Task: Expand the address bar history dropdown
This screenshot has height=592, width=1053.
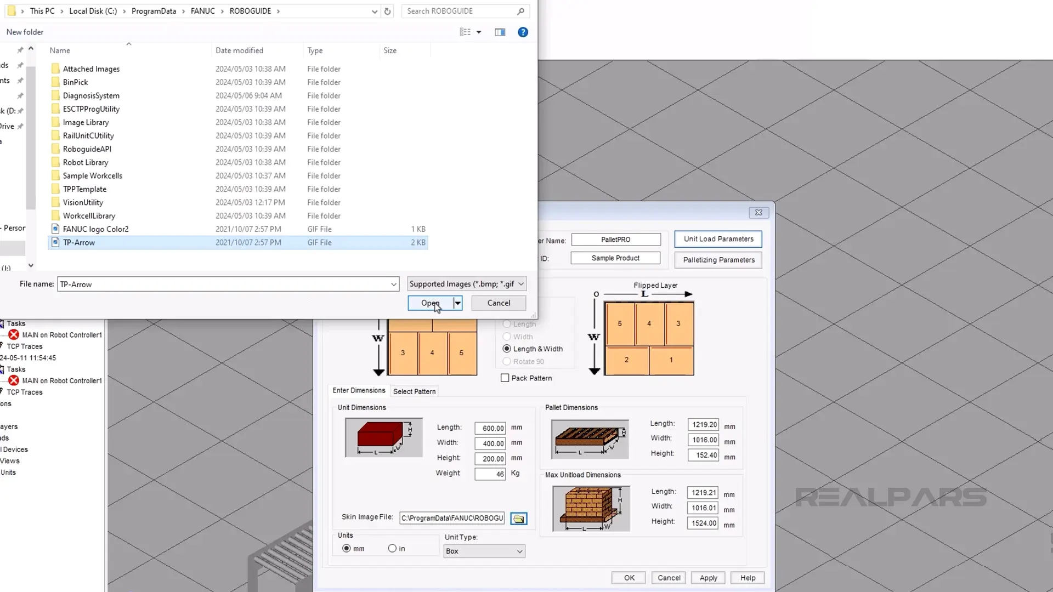Action: (x=375, y=11)
